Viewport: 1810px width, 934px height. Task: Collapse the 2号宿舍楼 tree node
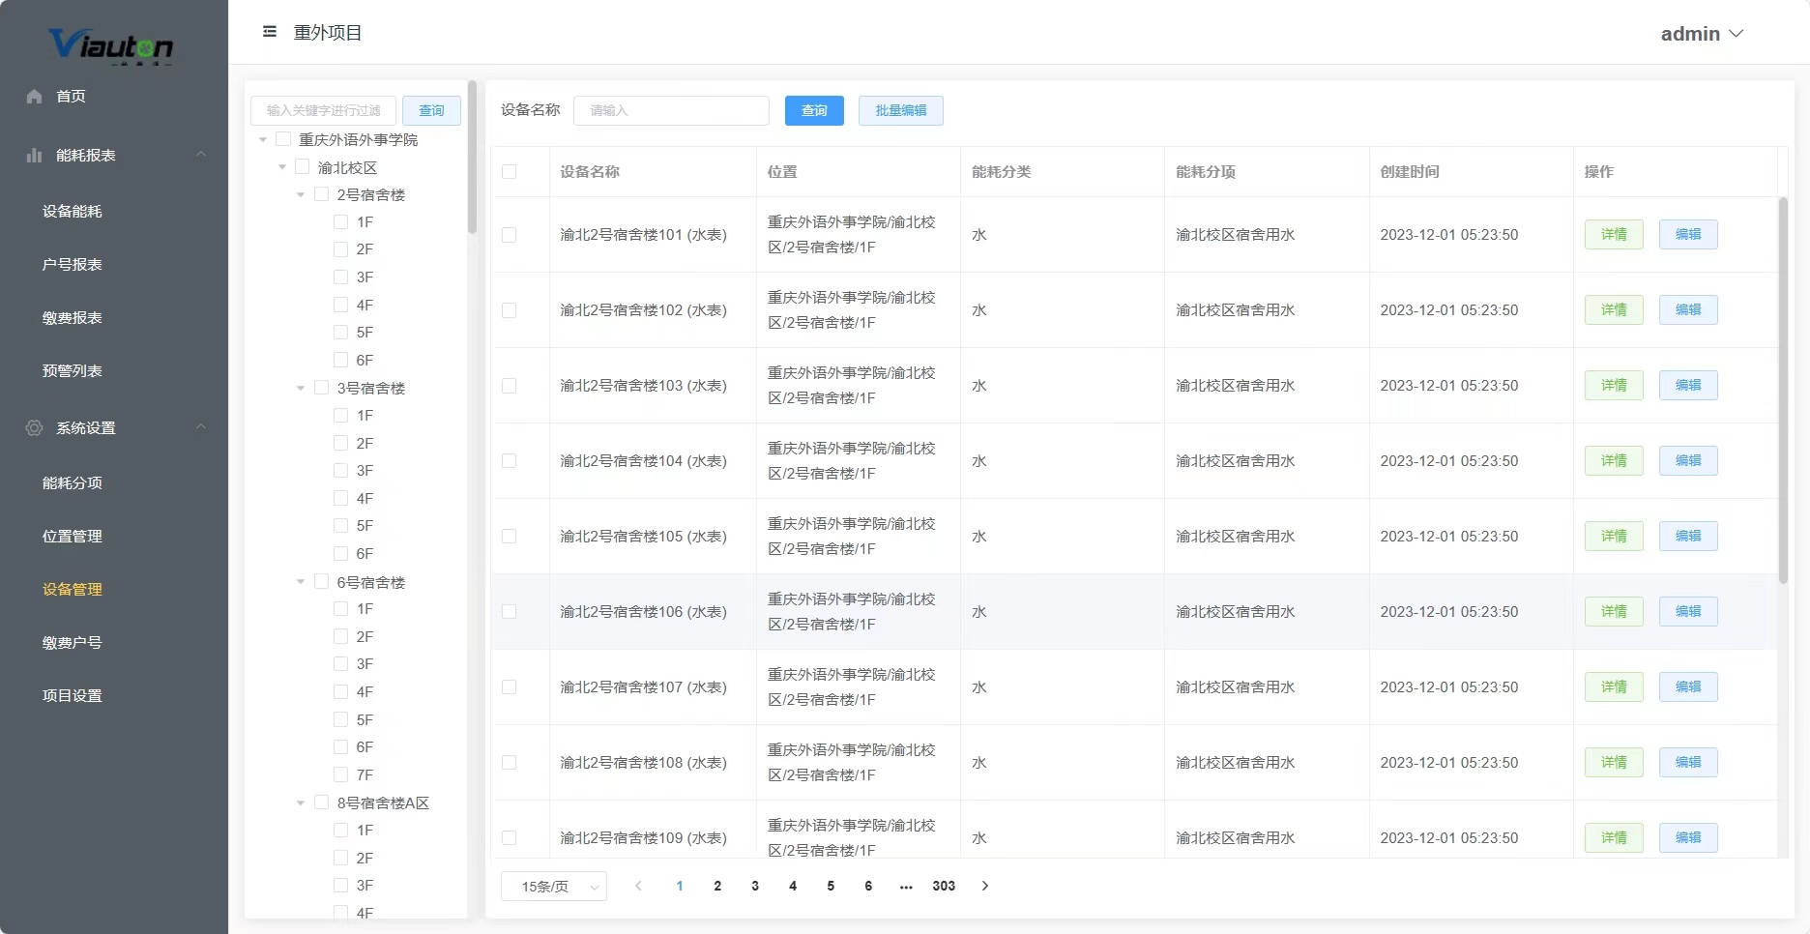tap(301, 195)
